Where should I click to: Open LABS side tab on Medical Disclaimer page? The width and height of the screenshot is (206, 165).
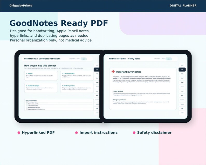pyautogui.click(x=182, y=91)
